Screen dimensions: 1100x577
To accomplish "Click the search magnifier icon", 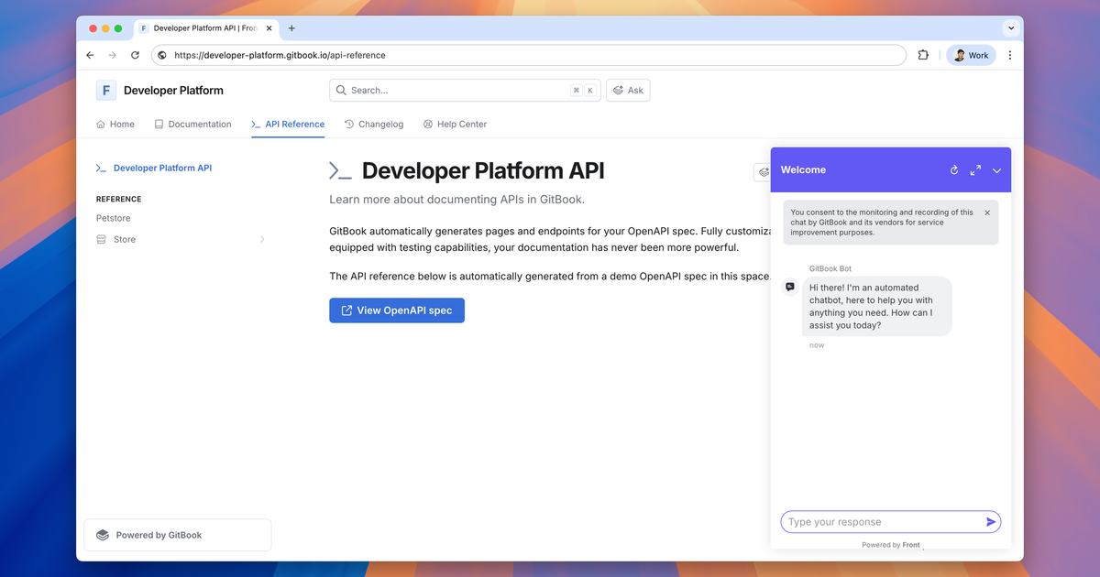I will coord(340,90).
